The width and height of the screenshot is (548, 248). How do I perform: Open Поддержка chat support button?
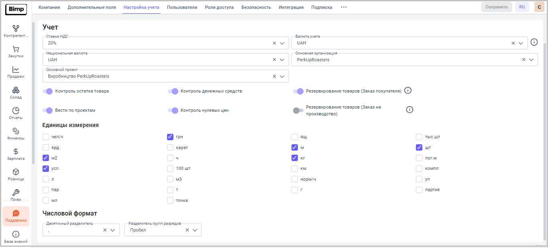tap(16, 216)
